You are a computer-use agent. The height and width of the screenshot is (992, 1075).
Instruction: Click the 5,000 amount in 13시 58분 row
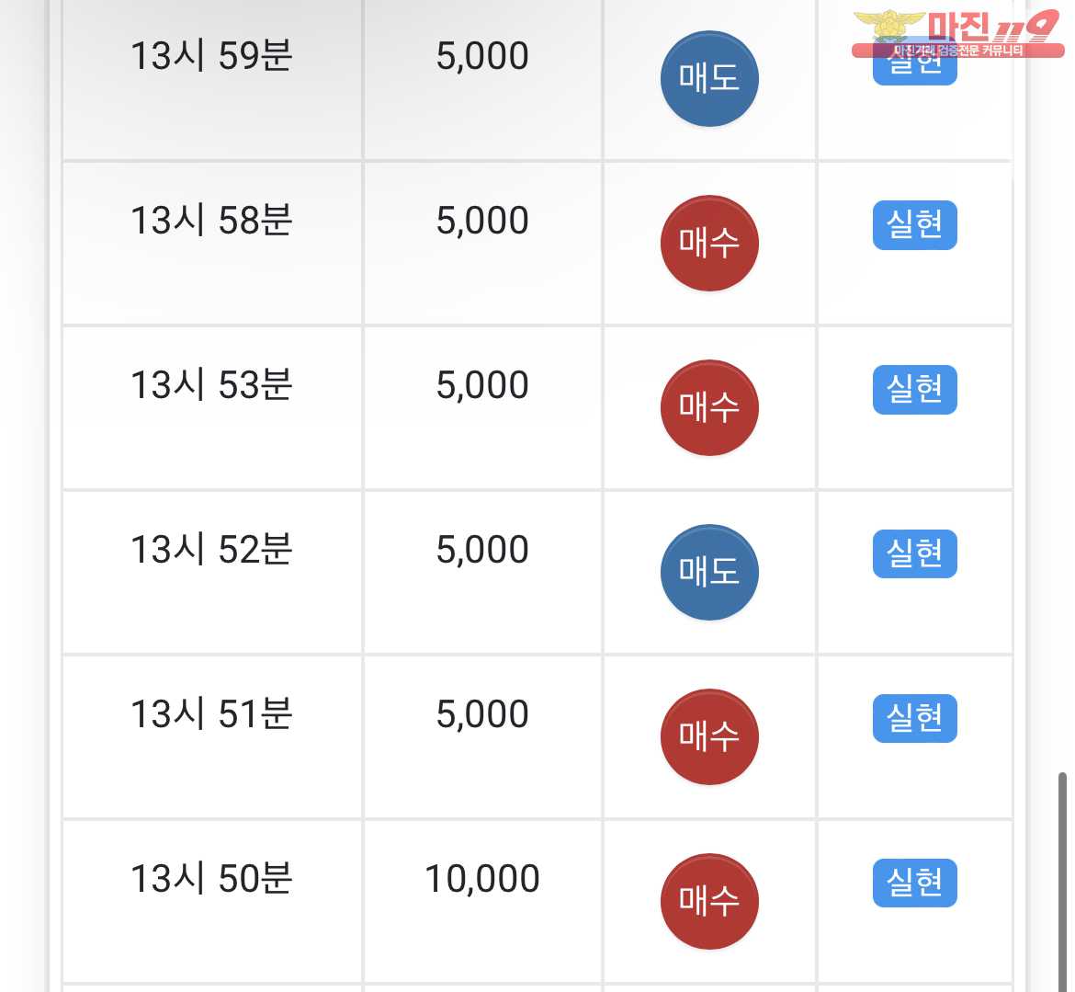pos(482,221)
